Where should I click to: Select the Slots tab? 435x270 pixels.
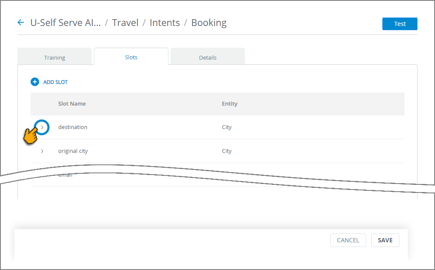point(131,57)
